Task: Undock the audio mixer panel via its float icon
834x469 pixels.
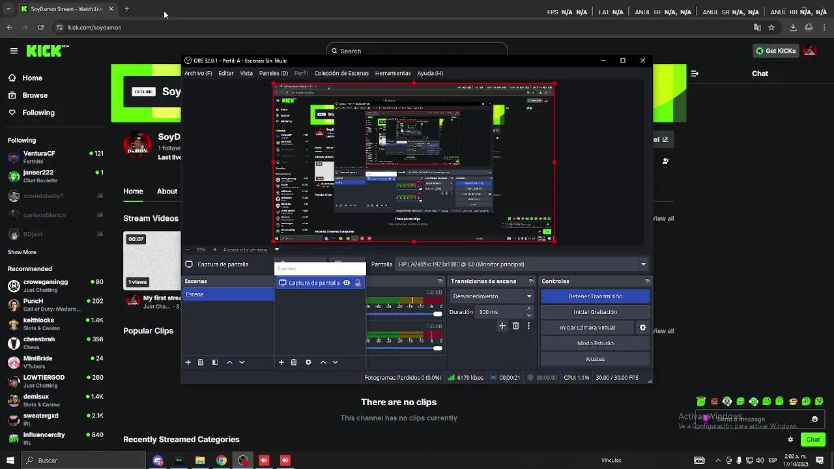Action: point(440,281)
